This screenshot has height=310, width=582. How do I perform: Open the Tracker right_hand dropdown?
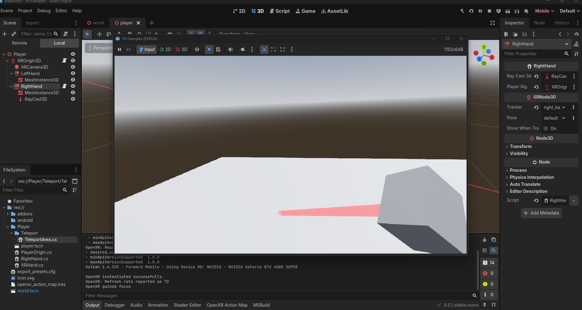tap(555, 107)
